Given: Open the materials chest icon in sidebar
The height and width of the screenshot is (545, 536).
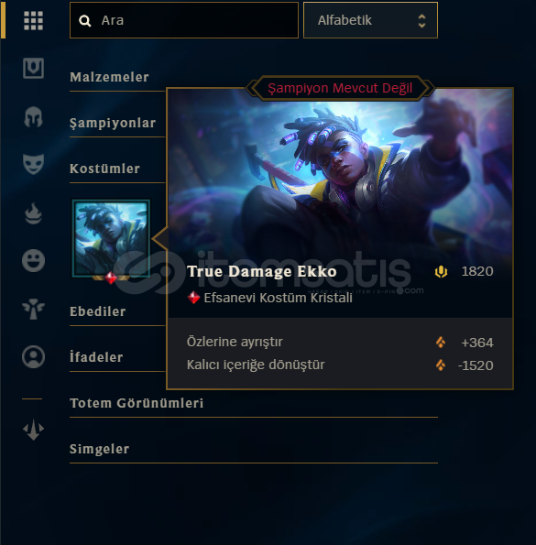Looking at the screenshot, I should pyautogui.click(x=33, y=68).
